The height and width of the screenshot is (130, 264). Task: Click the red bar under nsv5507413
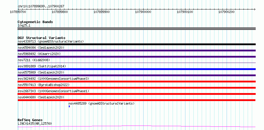[136, 88]
